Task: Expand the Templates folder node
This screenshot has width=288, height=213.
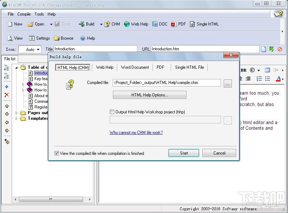Action: tap(16, 118)
